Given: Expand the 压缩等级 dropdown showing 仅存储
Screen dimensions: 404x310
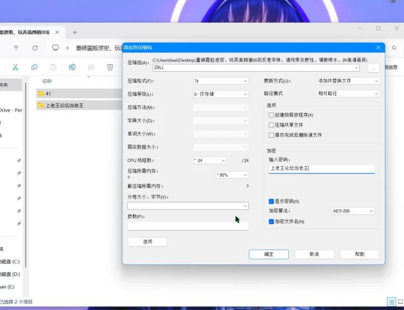Looking at the screenshot, I should tap(221, 94).
